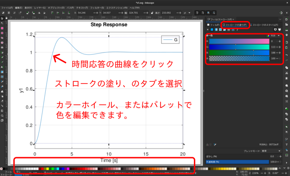
Task: Click the print icon in right bar
Action: pyautogui.click(x=286, y=35)
